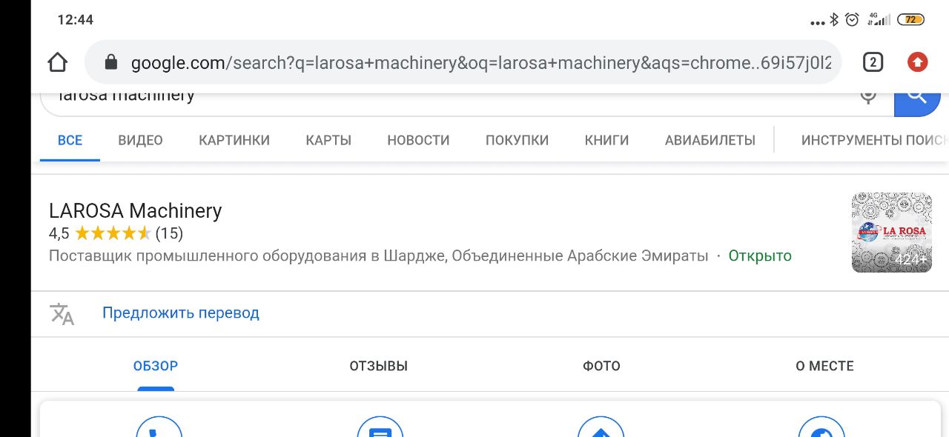Tap the translate icon
This screenshot has width=949, height=437.
click(62, 313)
